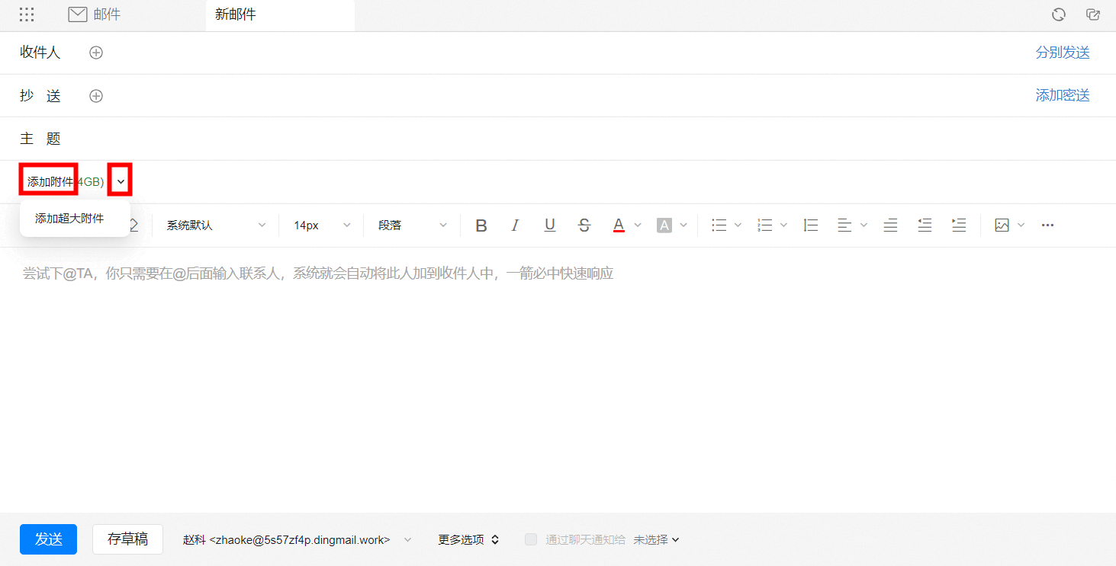Apply the gray text background color
Screen dimensions: 1116x566
tap(664, 225)
